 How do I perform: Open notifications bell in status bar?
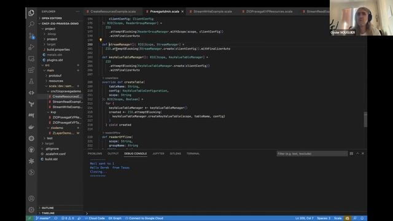click(x=362, y=219)
